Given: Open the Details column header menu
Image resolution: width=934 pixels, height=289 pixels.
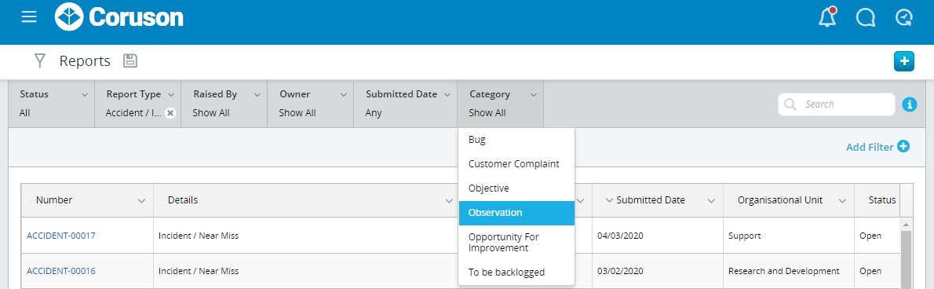Looking at the screenshot, I should [449, 201].
